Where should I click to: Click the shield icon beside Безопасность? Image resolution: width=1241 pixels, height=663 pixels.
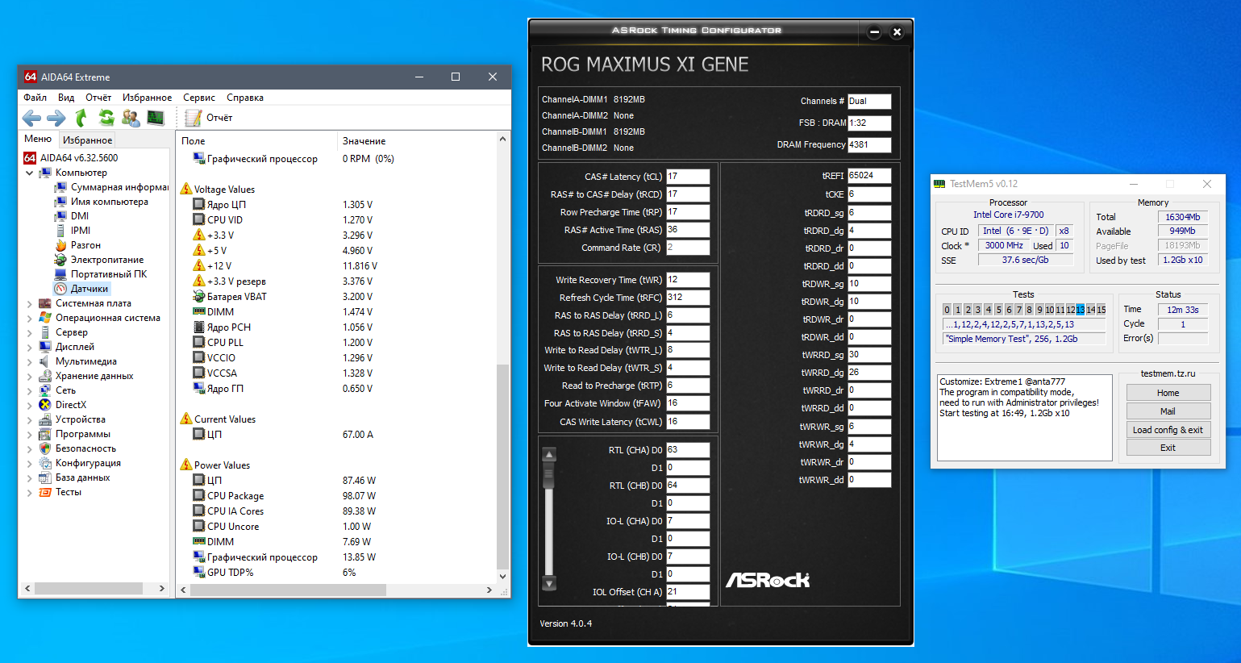[45, 448]
